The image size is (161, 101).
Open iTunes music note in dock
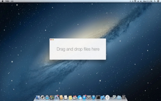[x=94, y=97]
